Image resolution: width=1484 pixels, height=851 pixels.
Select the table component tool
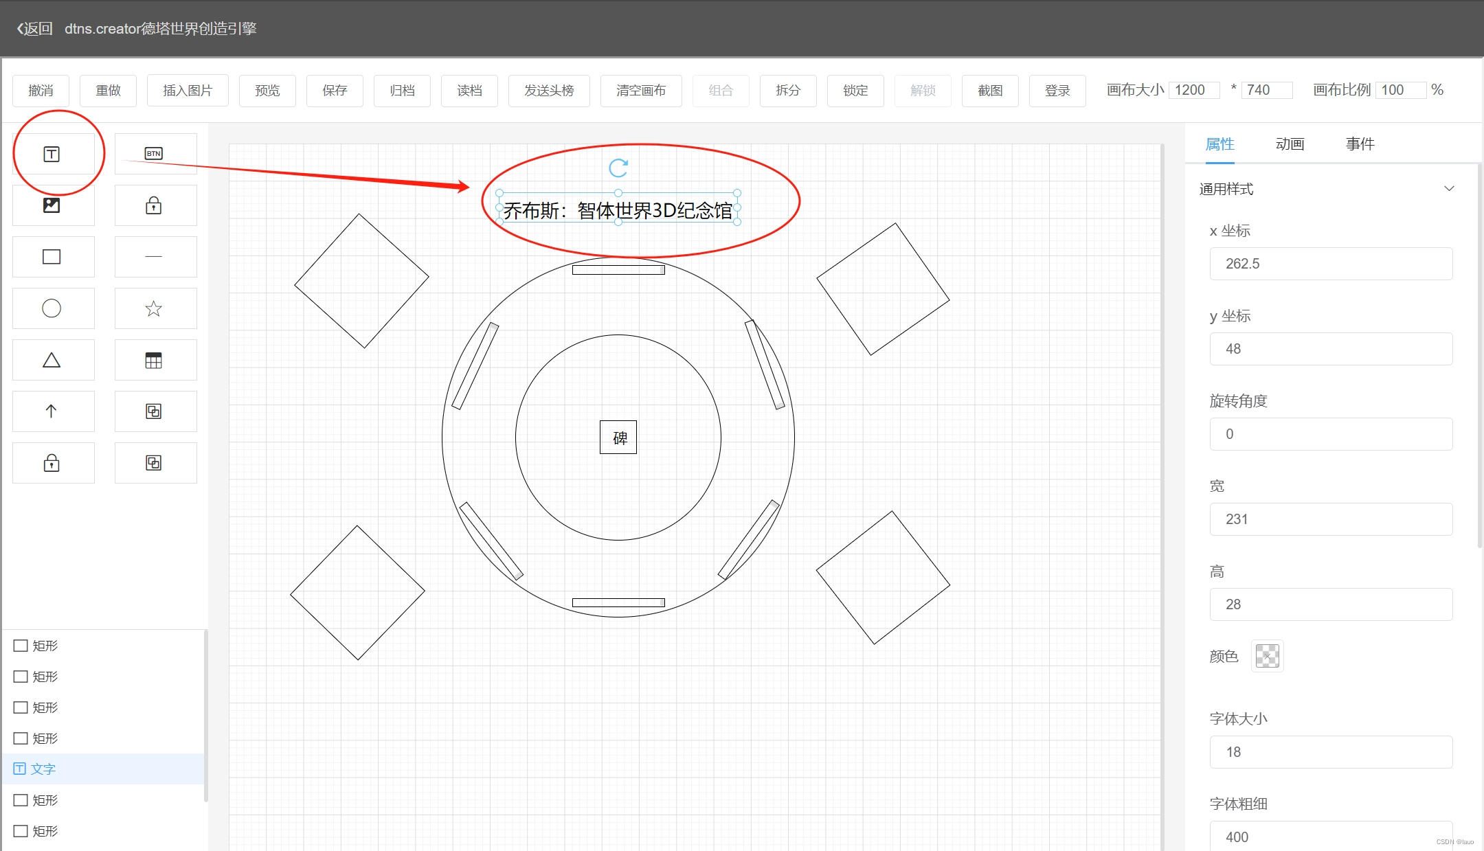(x=155, y=360)
